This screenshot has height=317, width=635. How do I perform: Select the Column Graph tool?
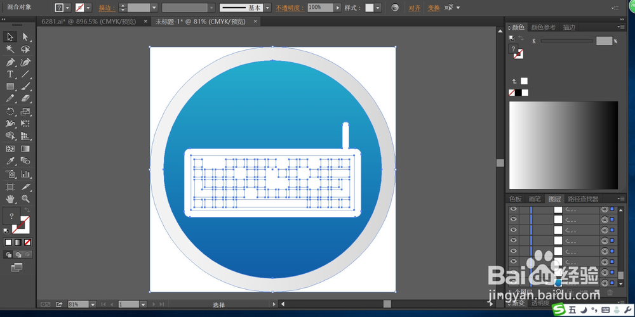tap(25, 174)
